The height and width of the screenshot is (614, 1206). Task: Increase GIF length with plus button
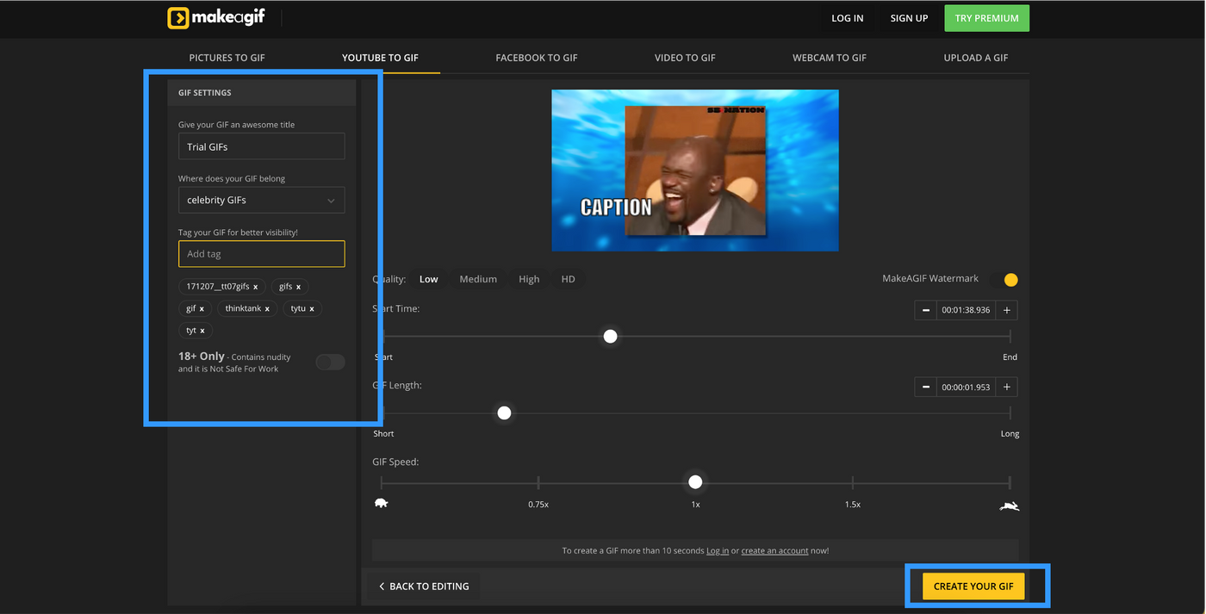(x=1007, y=387)
